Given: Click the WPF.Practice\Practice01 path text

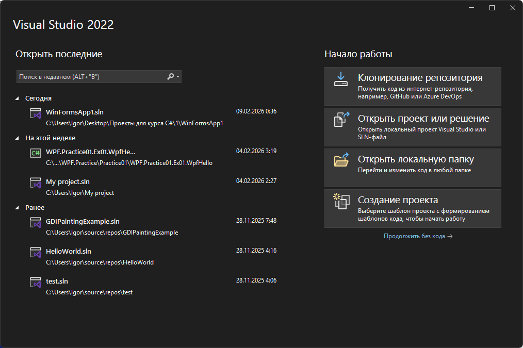Looking at the screenshot, I should [129, 163].
